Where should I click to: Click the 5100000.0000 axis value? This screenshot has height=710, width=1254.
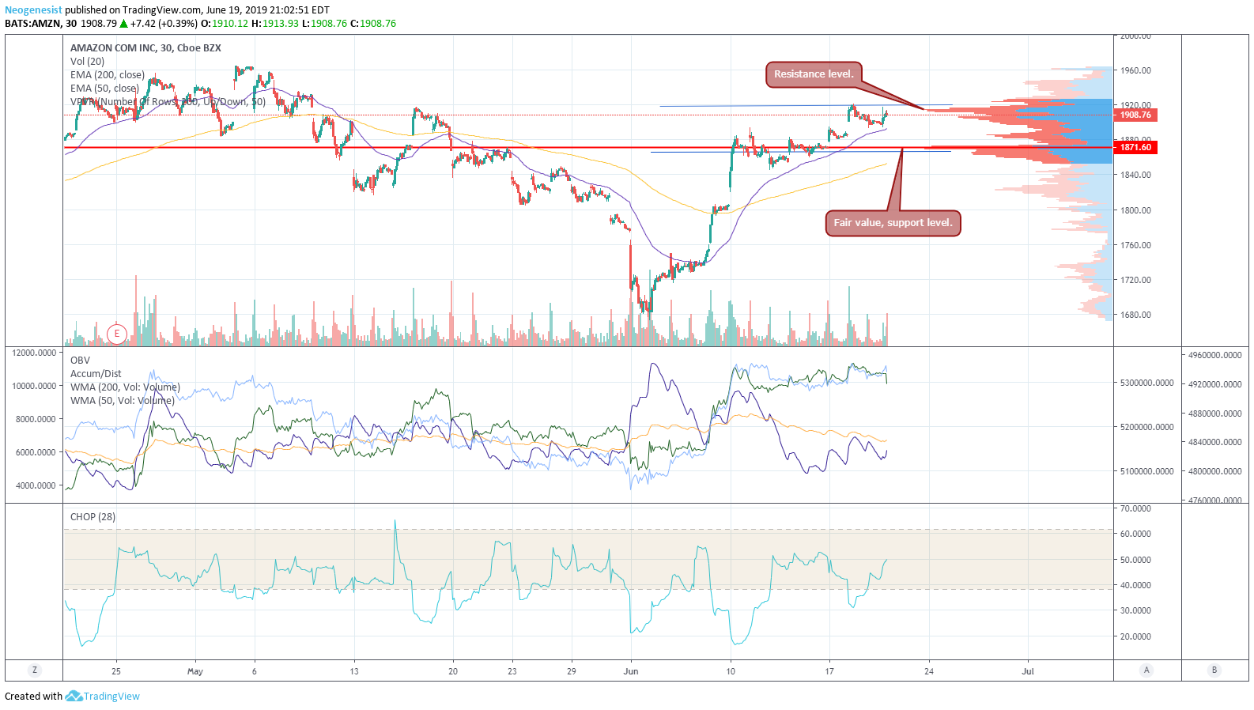1147,471
